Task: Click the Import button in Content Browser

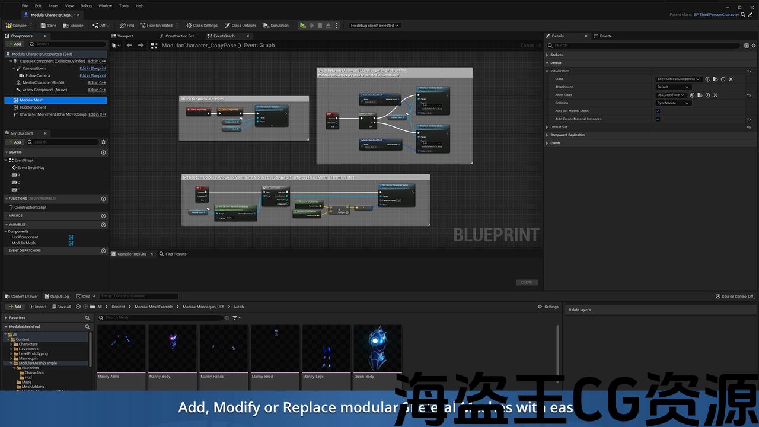Action: tap(37, 307)
